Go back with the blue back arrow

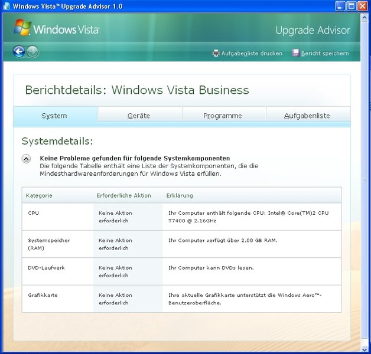(x=19, y=51)
